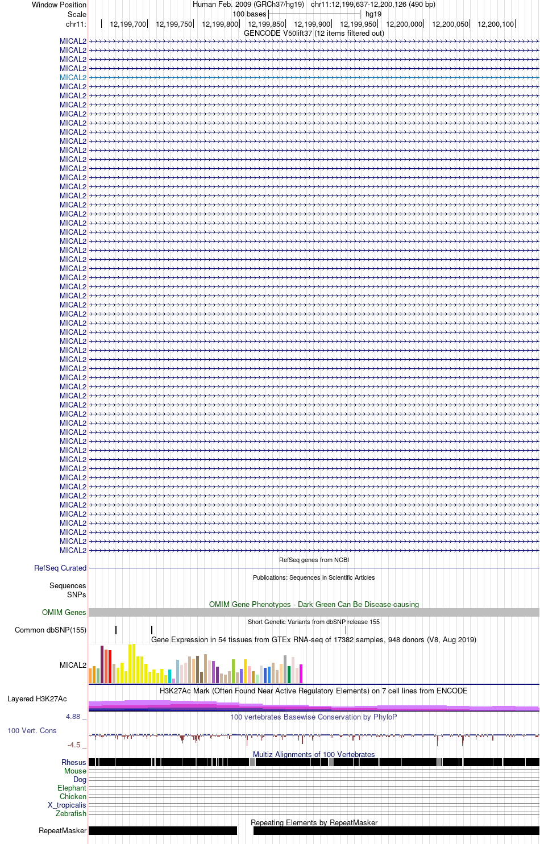Click the OMIM Genes track label
Viewport: 540px width, 844px height.
64,612
